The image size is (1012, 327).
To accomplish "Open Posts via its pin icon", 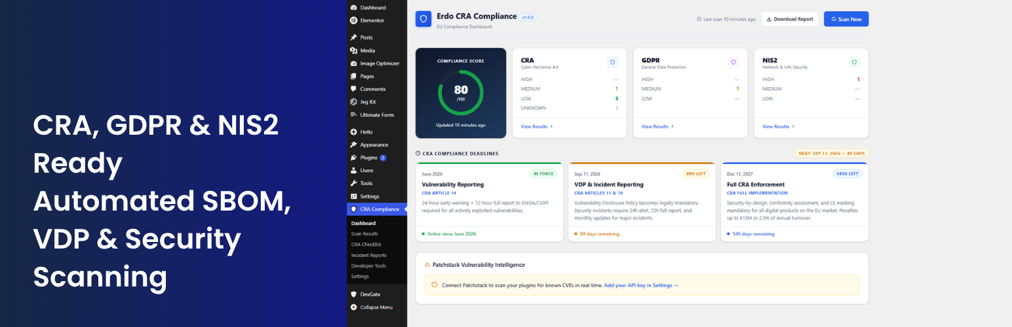I will [354, 37].
